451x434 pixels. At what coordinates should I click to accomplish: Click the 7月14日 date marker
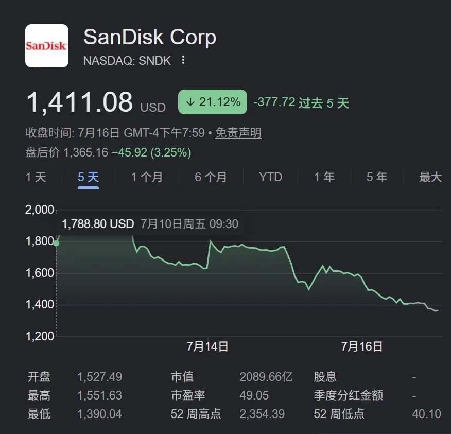pos(207,346)
